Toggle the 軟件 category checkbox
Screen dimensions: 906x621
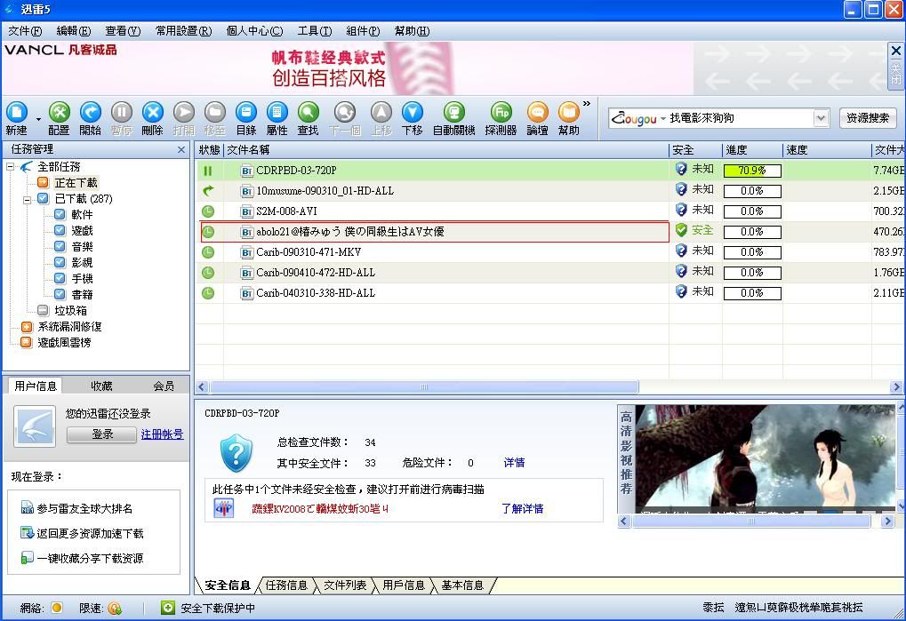pyautogui.click(x=60, y=214)
